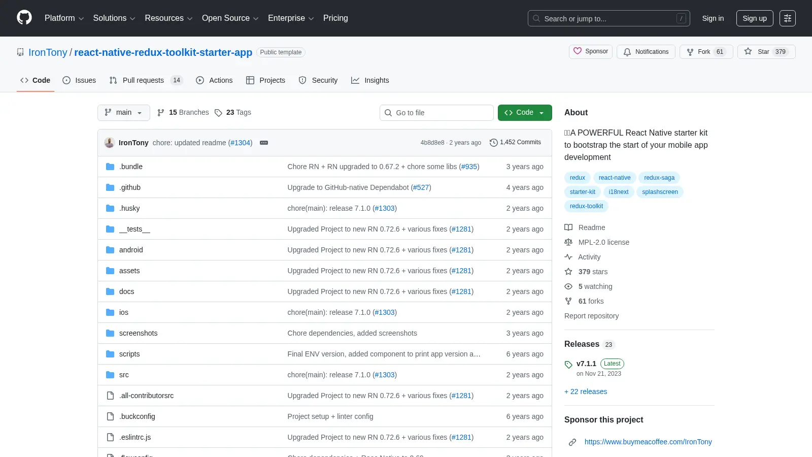The height and width of the screenshot is (457, 812).
Task: Click the tag icon beside 23 Tags
Action: point(218,113)
